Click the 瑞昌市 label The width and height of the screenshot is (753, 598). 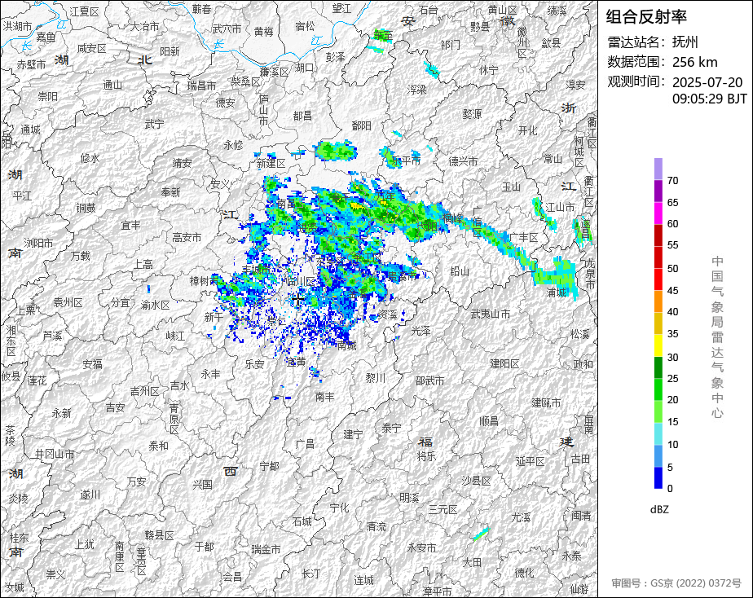tap(201, 86)
